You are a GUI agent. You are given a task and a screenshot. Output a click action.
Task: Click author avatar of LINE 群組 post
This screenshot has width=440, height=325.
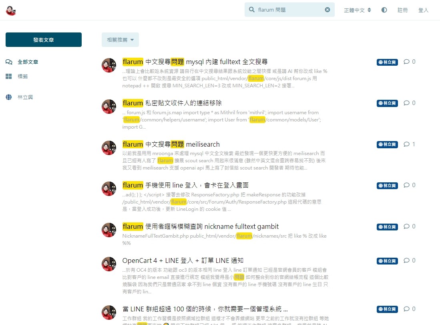[x=109, y=313]
